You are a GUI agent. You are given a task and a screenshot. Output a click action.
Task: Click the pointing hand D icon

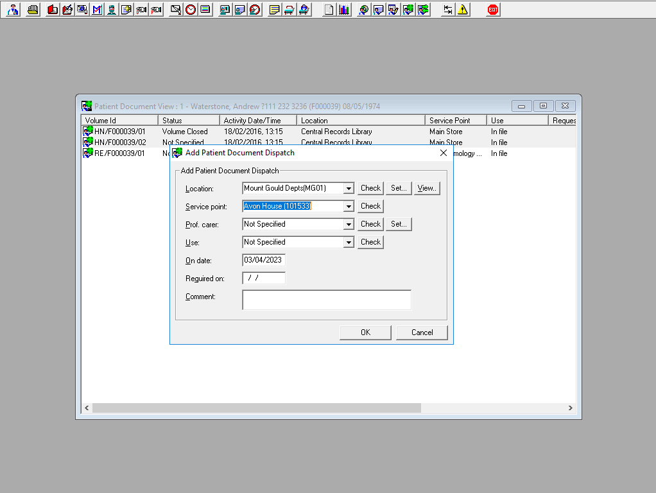141,10
